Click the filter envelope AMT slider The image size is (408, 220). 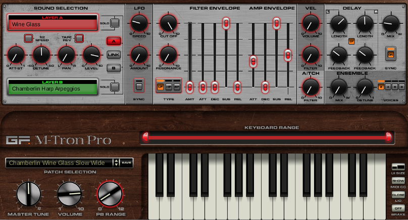190,87
